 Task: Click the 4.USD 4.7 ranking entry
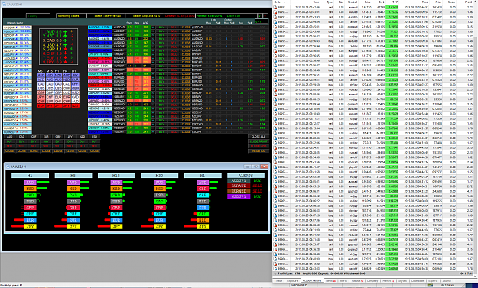pyautogui.click(x=53, y=44)
